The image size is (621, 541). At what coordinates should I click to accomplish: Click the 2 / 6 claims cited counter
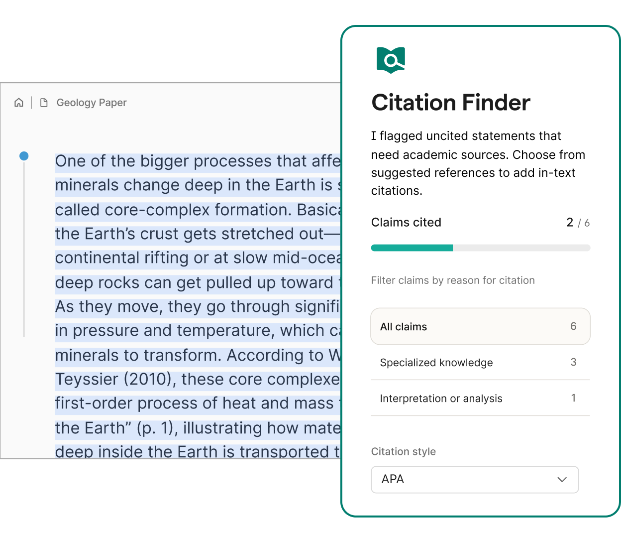tap(577, 222)
